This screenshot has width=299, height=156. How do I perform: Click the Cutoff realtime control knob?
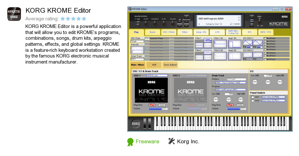pos(146,23)
